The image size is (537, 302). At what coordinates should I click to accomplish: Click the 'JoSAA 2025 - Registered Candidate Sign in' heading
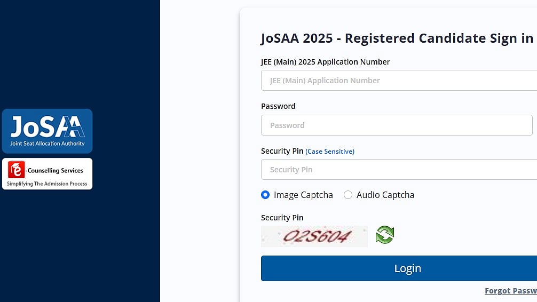click(397, 38)
